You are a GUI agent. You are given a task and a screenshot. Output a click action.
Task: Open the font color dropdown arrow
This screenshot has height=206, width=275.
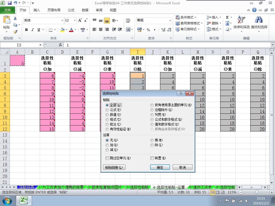(x=75, y=30)
